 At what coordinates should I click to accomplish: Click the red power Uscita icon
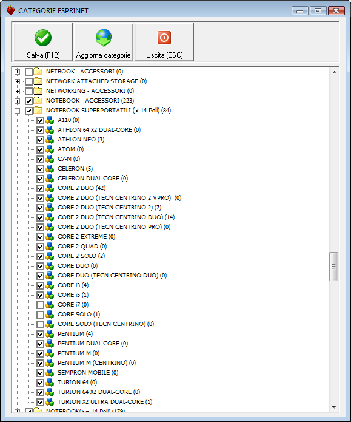pyautogui.click(x=164, y=38)
